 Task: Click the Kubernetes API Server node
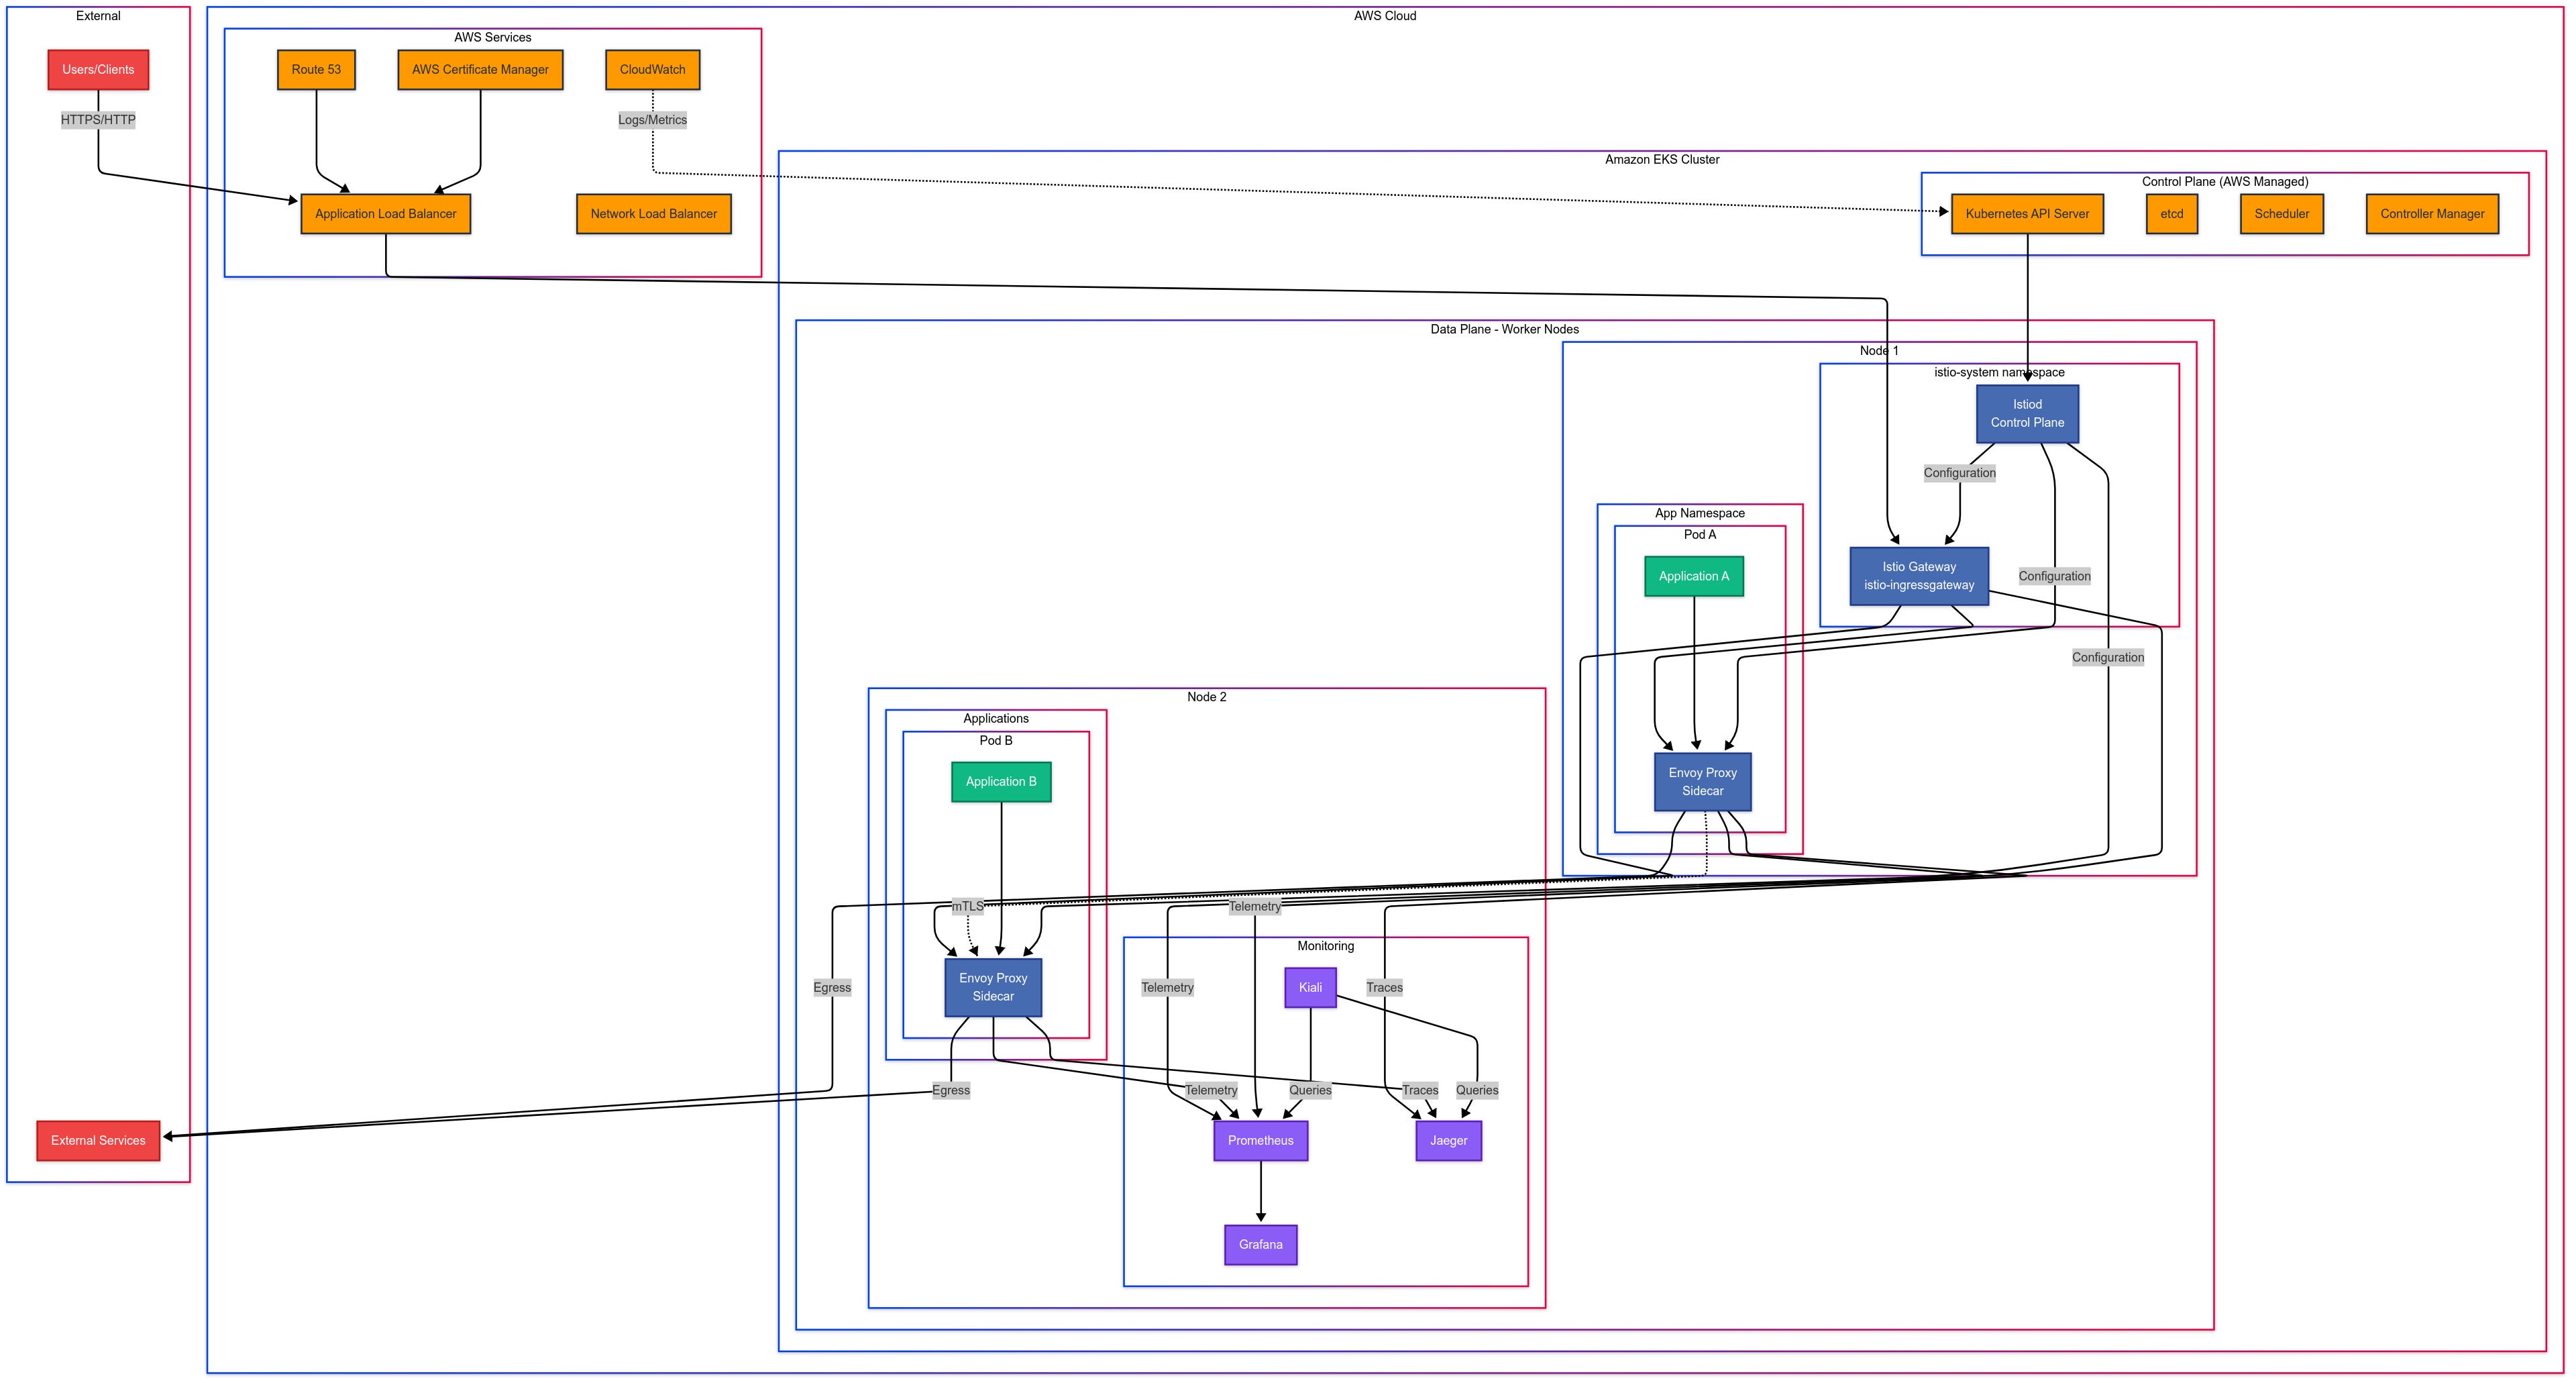point(2026,214)
